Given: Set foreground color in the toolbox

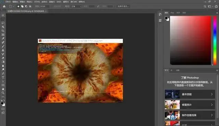Looking at the screenshot, I should click(x=2, y=103).
